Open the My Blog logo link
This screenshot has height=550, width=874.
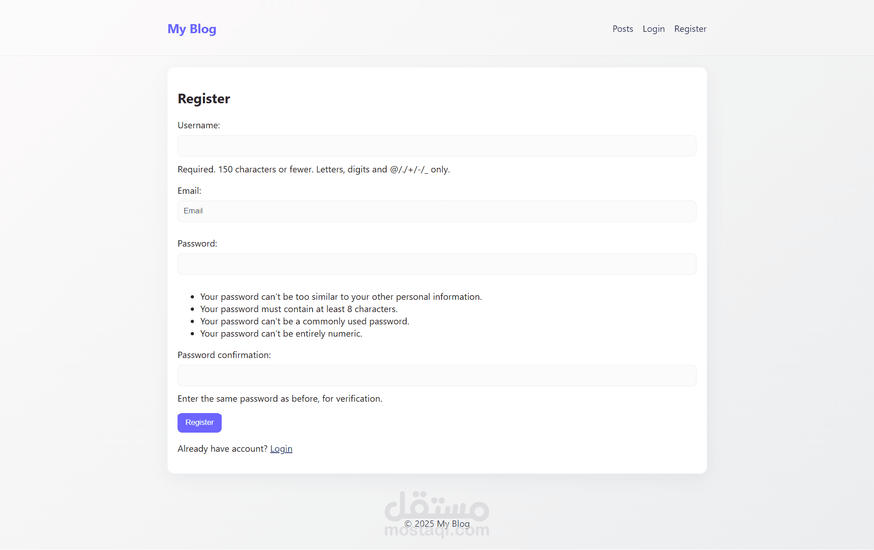click(192, 29)
